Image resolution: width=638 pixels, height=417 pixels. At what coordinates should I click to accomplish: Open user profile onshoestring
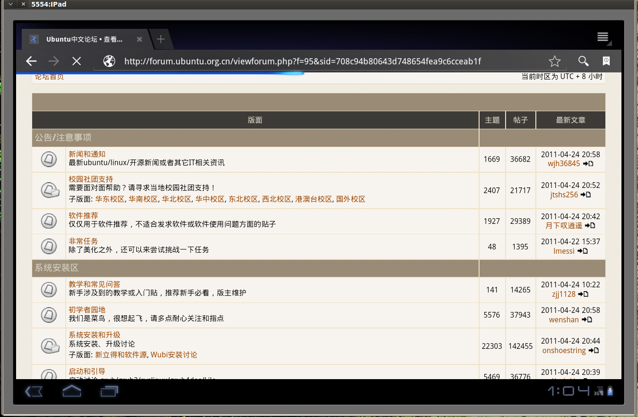(564, 350)
